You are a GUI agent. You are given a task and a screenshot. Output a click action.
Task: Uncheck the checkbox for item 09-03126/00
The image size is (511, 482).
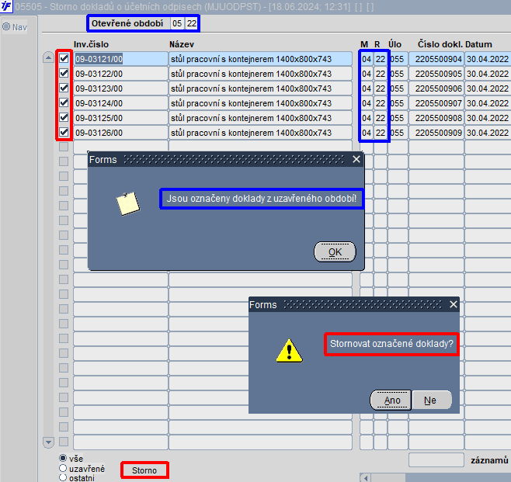(x=64, y=132)
